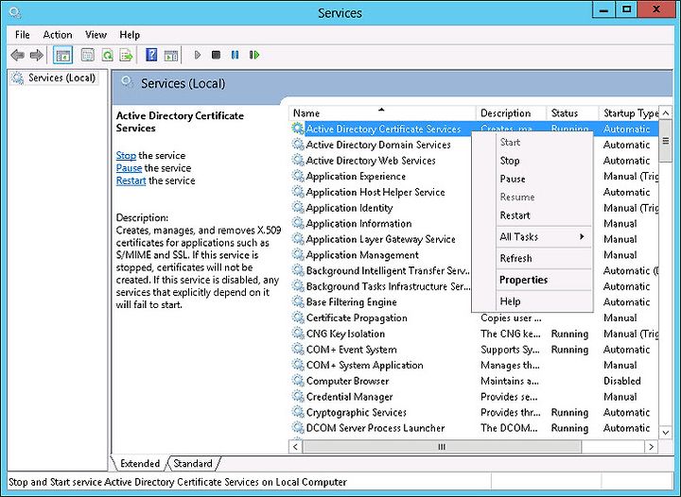Toggle the Show/Hide Console Tree icon

coord(62,55)
